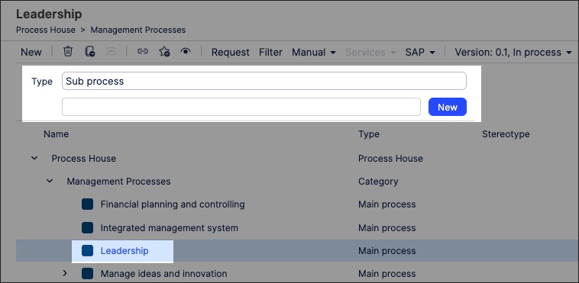This screenshot has height=283, width=579.
Task: Click the chain link icon
Action: (x=143, y=52)
